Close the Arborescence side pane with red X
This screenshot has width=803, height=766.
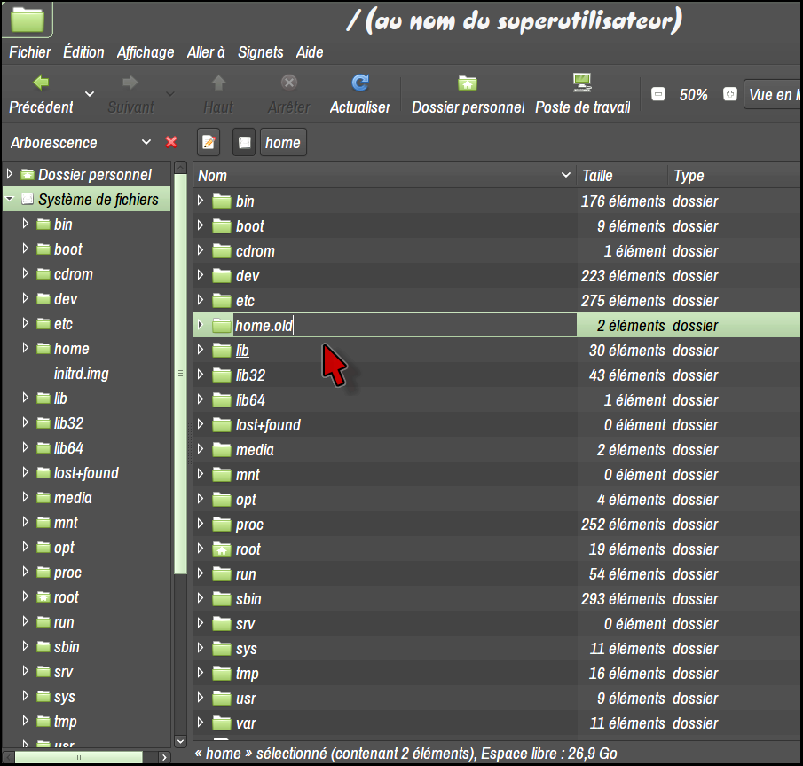click(171, 142)
